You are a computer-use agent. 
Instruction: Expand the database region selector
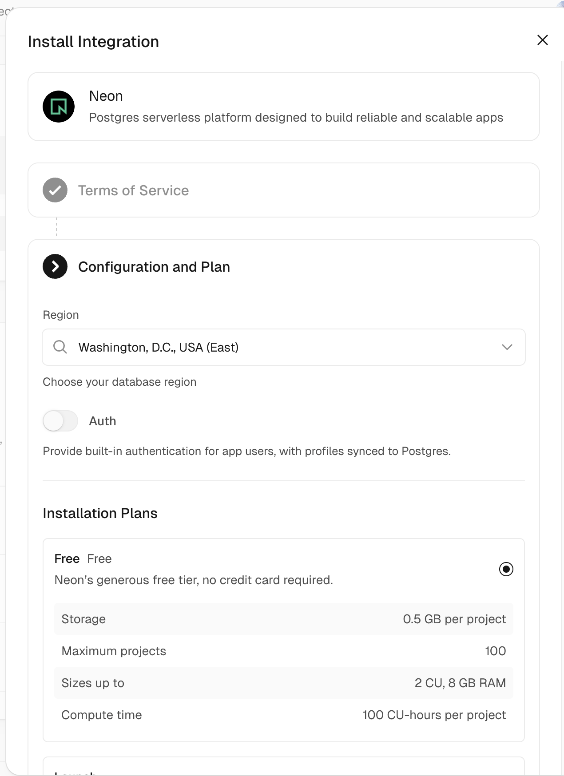click(508, 347)
